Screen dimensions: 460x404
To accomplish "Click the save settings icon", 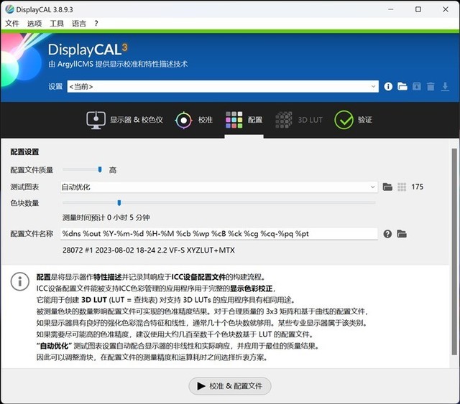I will coord(417,86).
